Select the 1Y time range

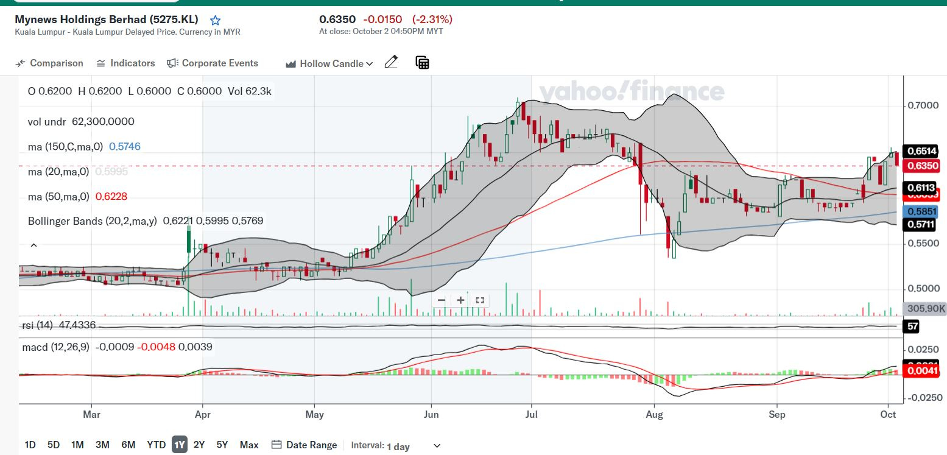(x=179, y=445)
